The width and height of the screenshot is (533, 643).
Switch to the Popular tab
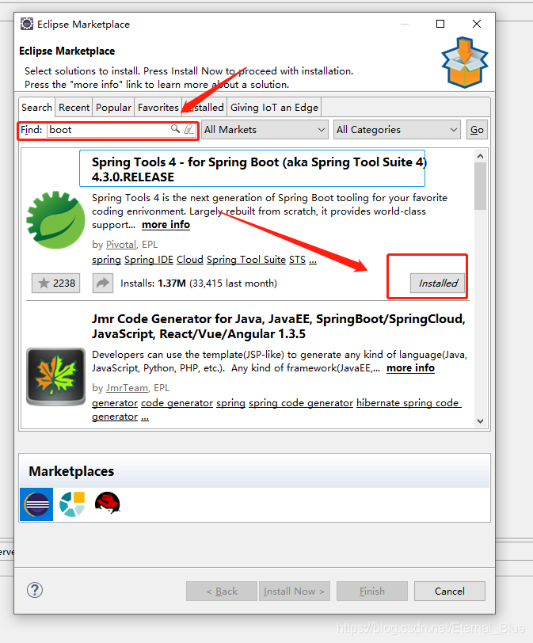[113, 108]
